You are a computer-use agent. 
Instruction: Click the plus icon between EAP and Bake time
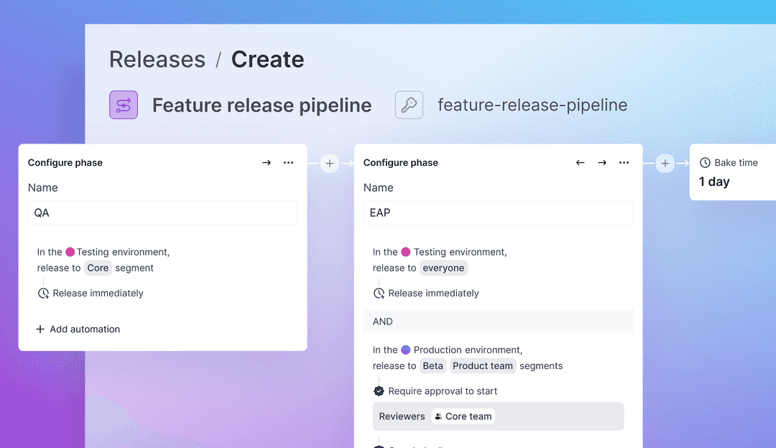[x=665, y=163]
